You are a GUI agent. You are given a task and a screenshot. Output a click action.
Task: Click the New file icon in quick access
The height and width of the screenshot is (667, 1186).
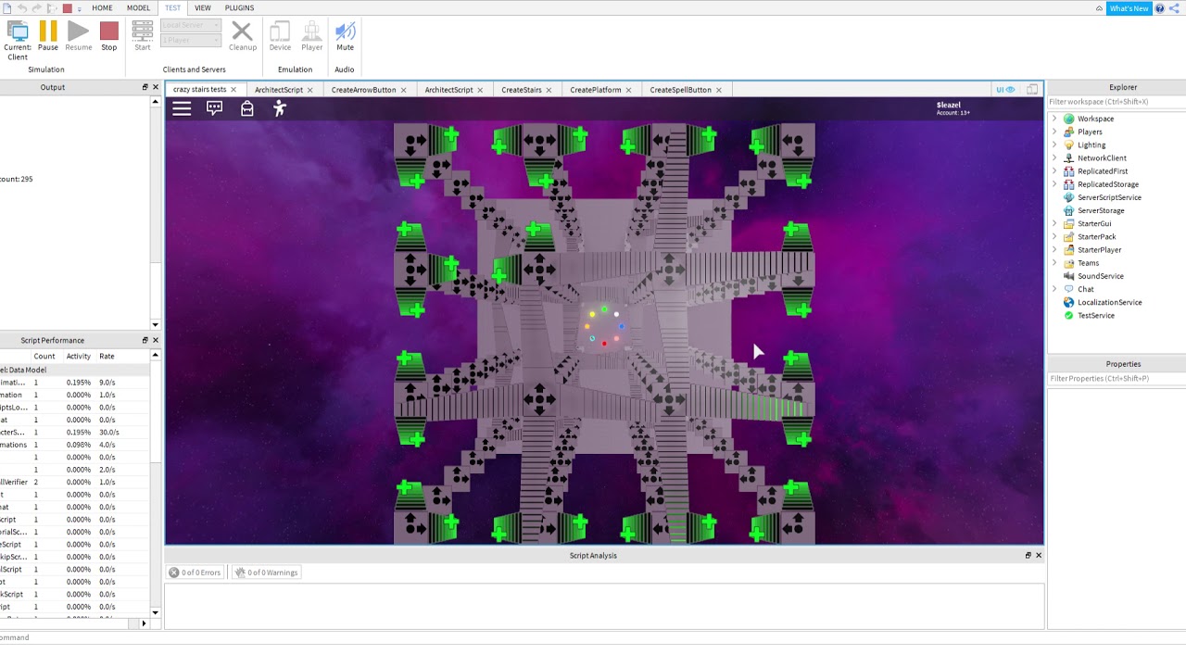pyautogui.click(x=7, y=8)
